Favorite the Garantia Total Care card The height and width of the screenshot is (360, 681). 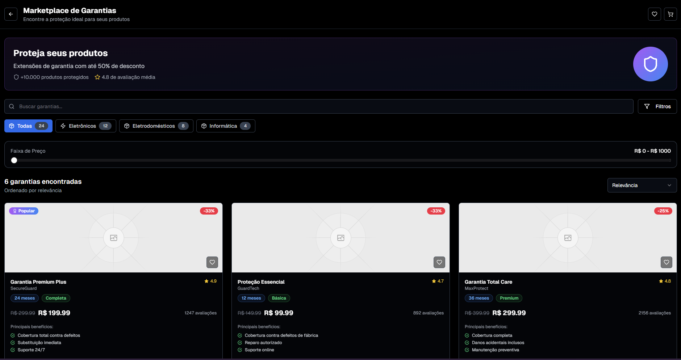point(666,262)
